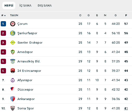Switch to the DIŞ SAHA tab

45,5
